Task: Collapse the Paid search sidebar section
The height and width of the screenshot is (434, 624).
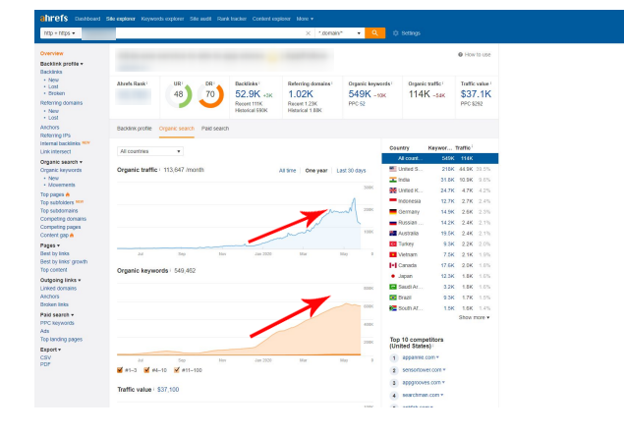Action: tap(57, 314)
